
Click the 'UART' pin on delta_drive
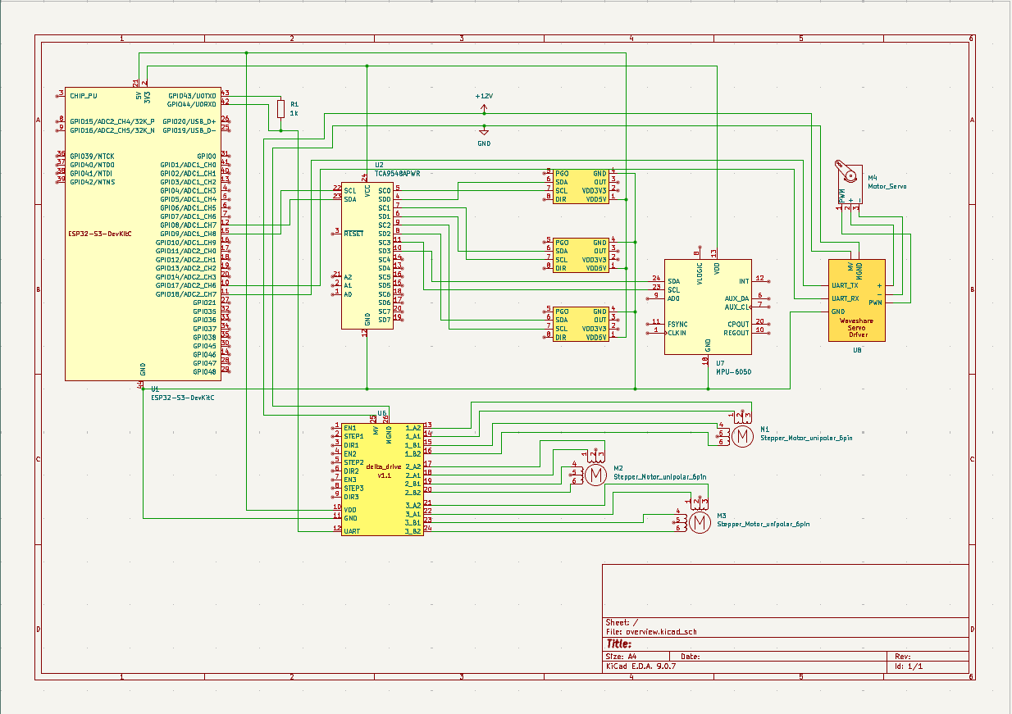point(352,531)
